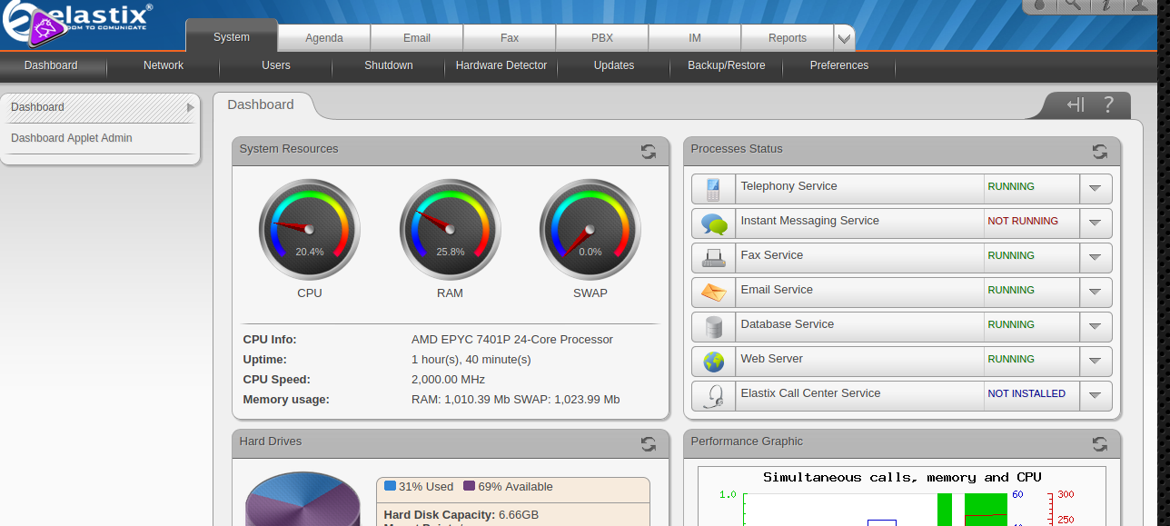The height and width of the screenshot is (526, 1170).
Task: Open Dashboard Applet Admin link
Action: (x=72, y=138)
